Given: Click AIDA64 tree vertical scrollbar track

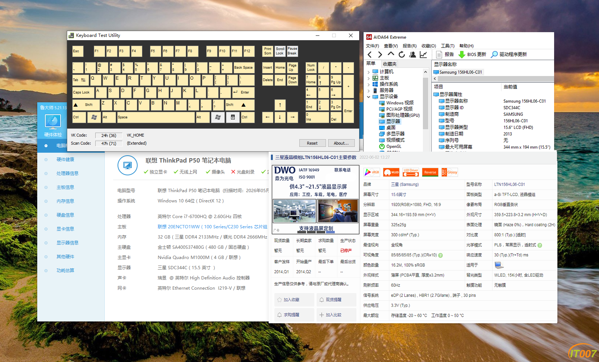Looking at the screenshot, I should [x=426, y=110].
